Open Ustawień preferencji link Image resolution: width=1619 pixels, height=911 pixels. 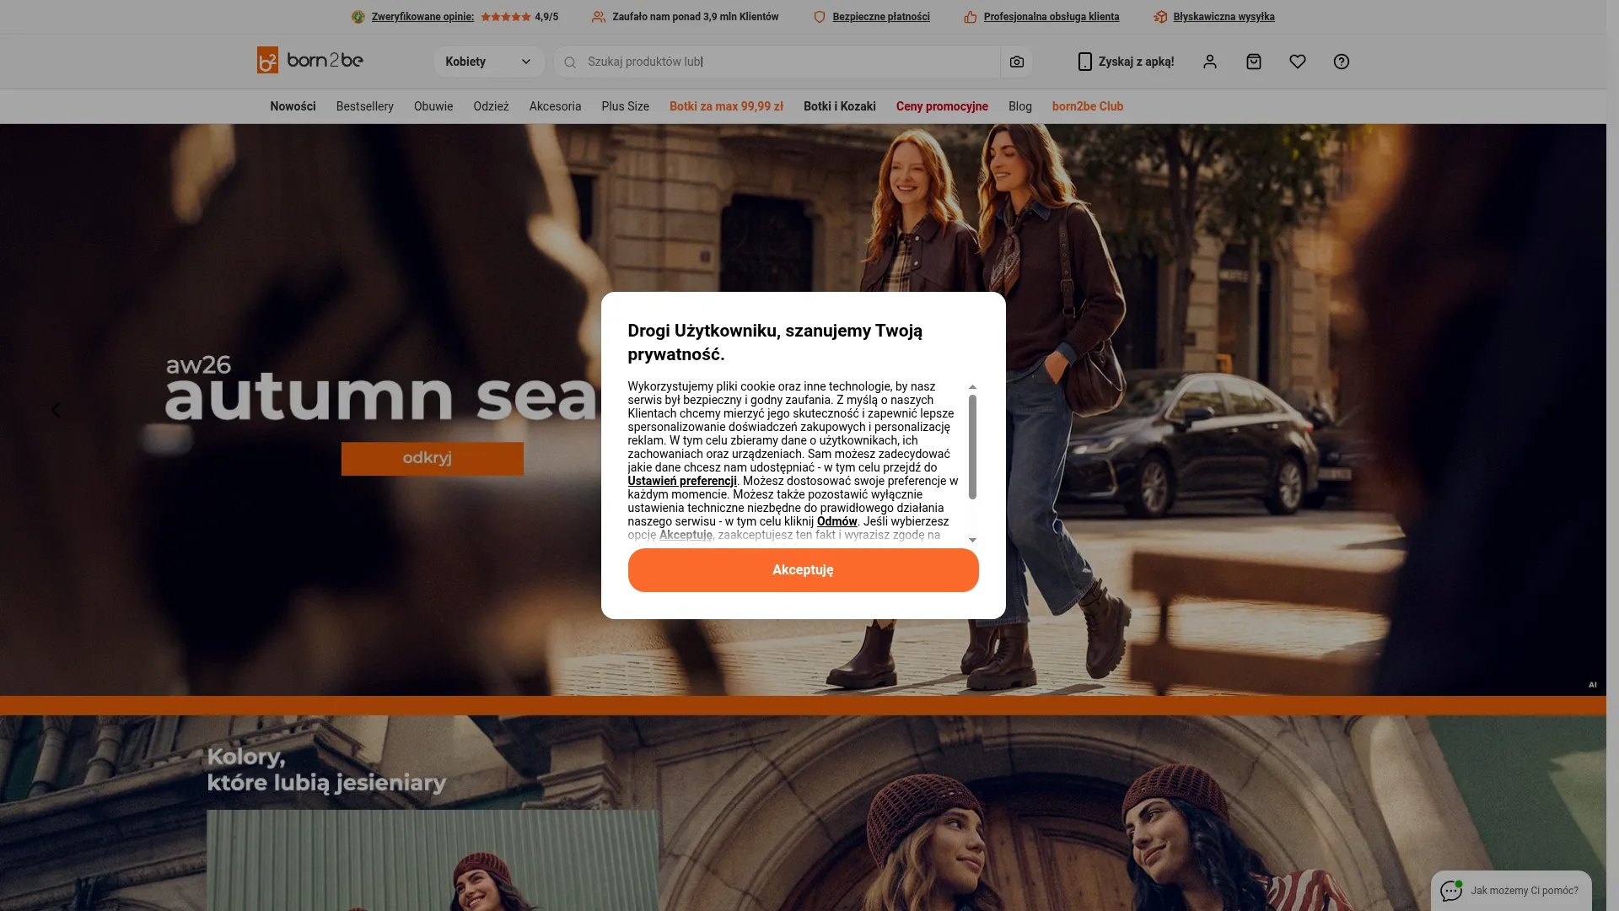click(x=682, y=481)
